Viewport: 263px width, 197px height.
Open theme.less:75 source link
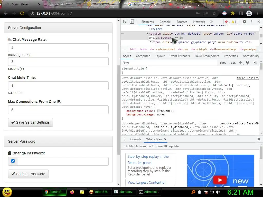(247, 78)
